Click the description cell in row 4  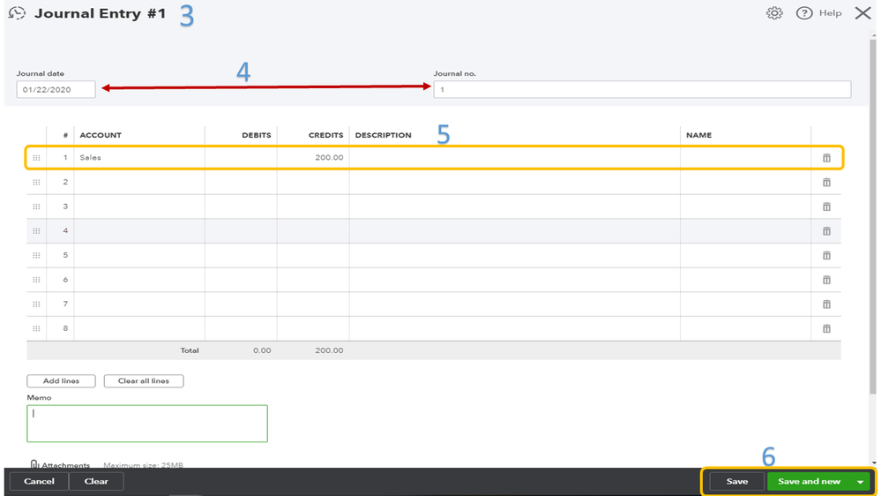[x=515, y=231]
